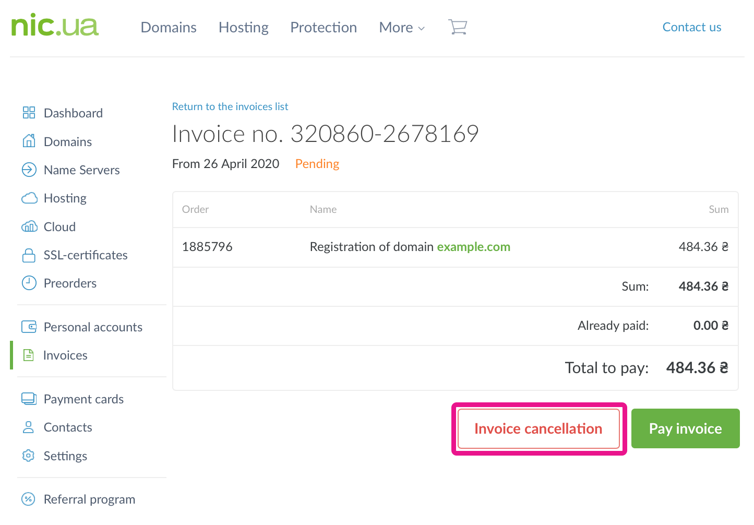Select the Referral program percent icon
The width and height of the screenshot is (754, 525).
pyautogui.click(x=29, y=499)
